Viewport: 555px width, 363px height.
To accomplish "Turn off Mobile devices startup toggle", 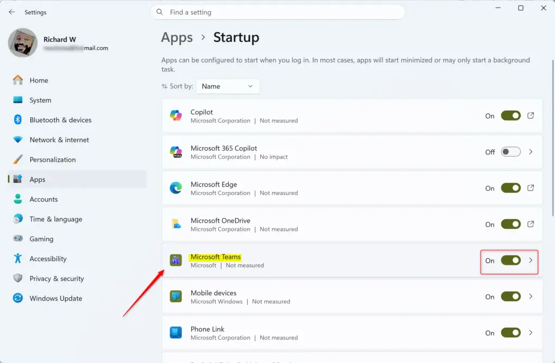I will 511,296.
